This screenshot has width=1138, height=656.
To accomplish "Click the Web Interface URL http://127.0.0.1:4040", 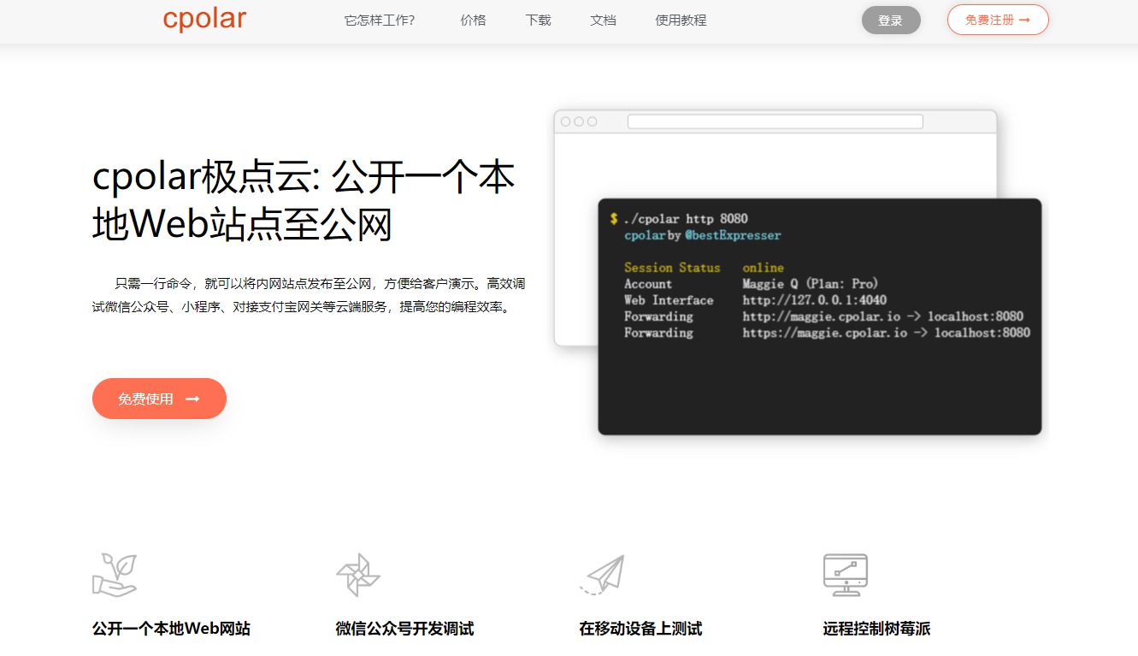I will [x=814, y=300].
